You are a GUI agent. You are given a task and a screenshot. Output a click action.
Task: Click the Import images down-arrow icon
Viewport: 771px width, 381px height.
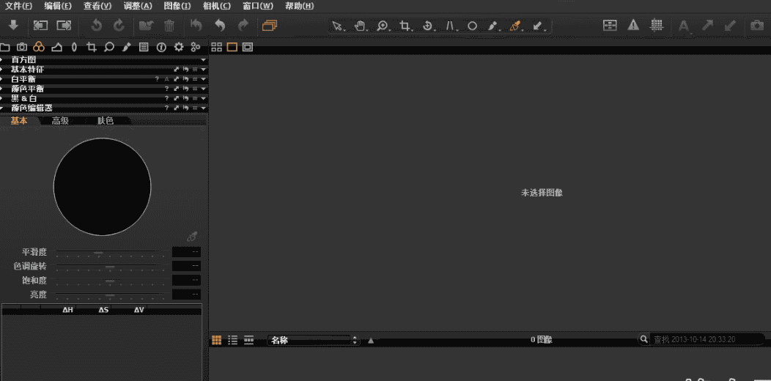coord(13,26)
